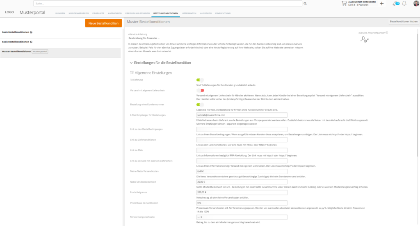The height and width of the screenshot is (226, 420).
Task: Open announcements with the 28 badge
Action: (x=396, y=3)
